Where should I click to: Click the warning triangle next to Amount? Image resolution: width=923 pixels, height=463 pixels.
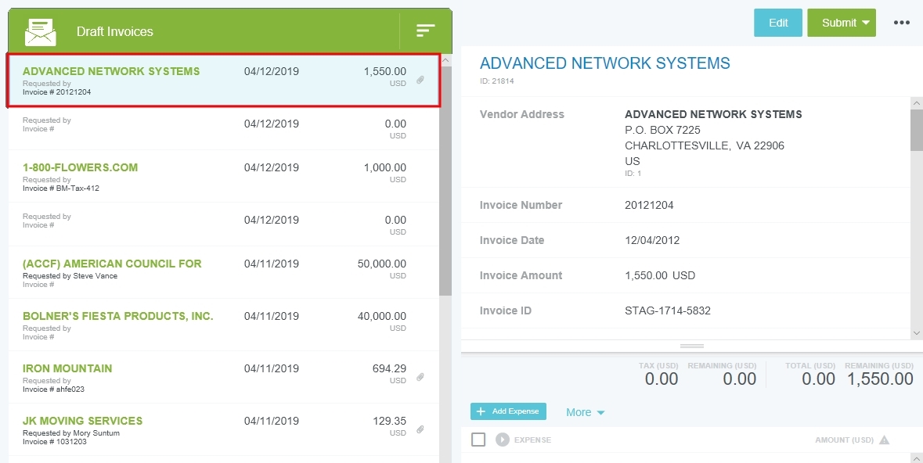pyautogui.click(x=885, y=440)
